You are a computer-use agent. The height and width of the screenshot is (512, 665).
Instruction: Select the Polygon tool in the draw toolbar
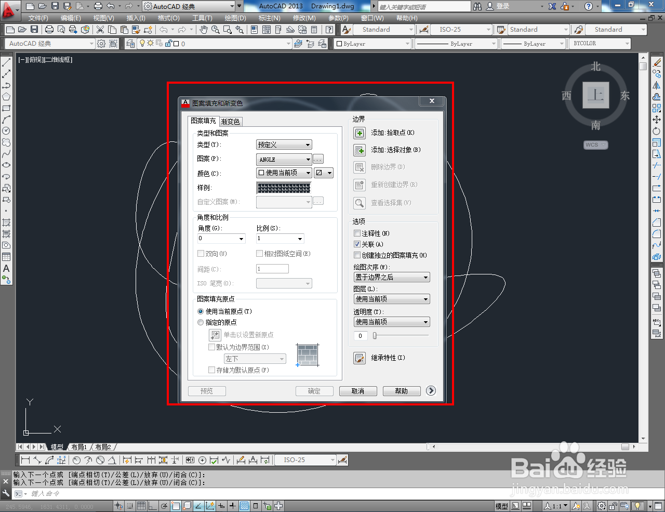(x=6, y=97)
